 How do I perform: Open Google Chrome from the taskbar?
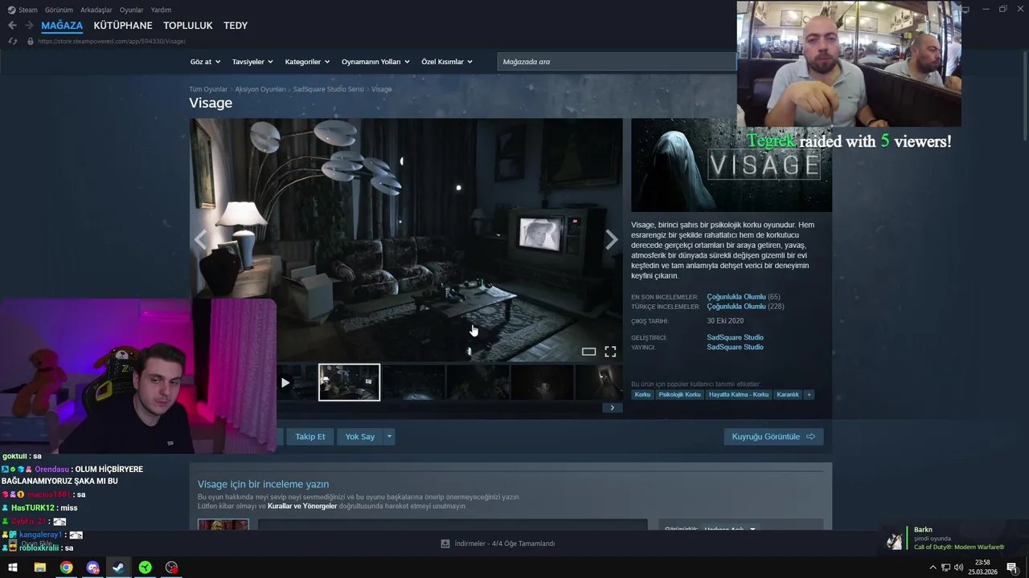point(66,568)
